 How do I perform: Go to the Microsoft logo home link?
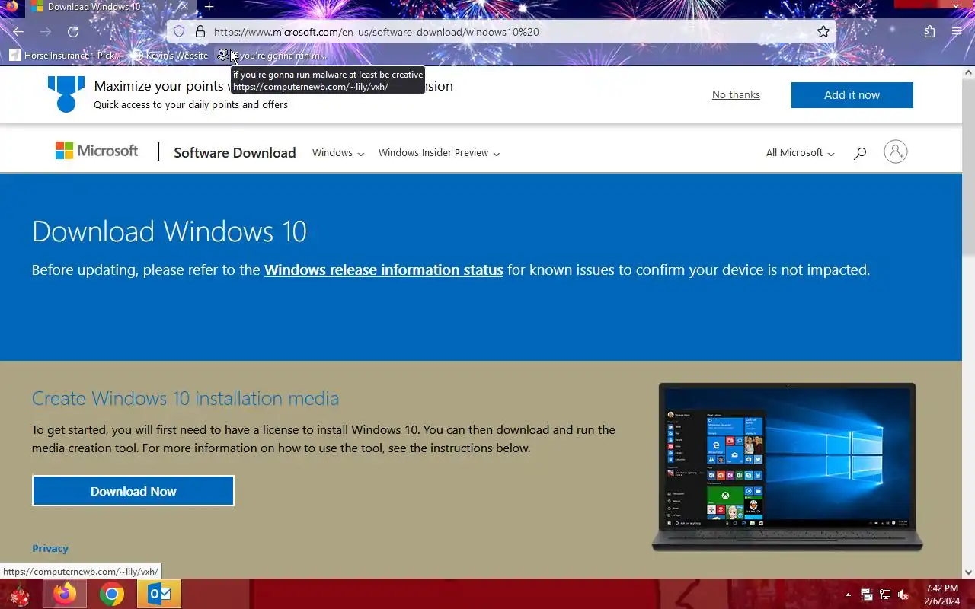(97, 151)
